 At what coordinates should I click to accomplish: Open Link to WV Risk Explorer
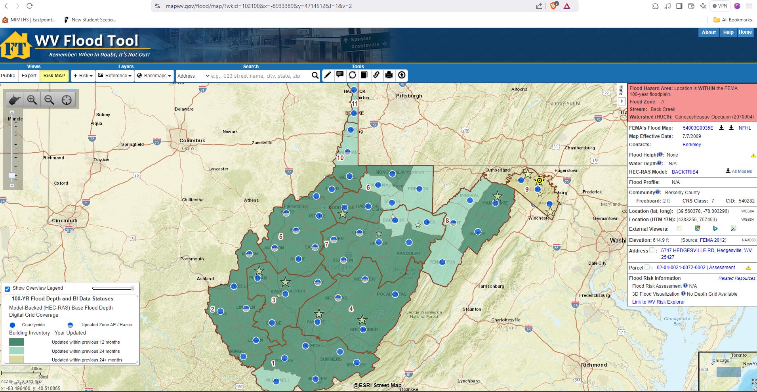click(x=658, y=302)
